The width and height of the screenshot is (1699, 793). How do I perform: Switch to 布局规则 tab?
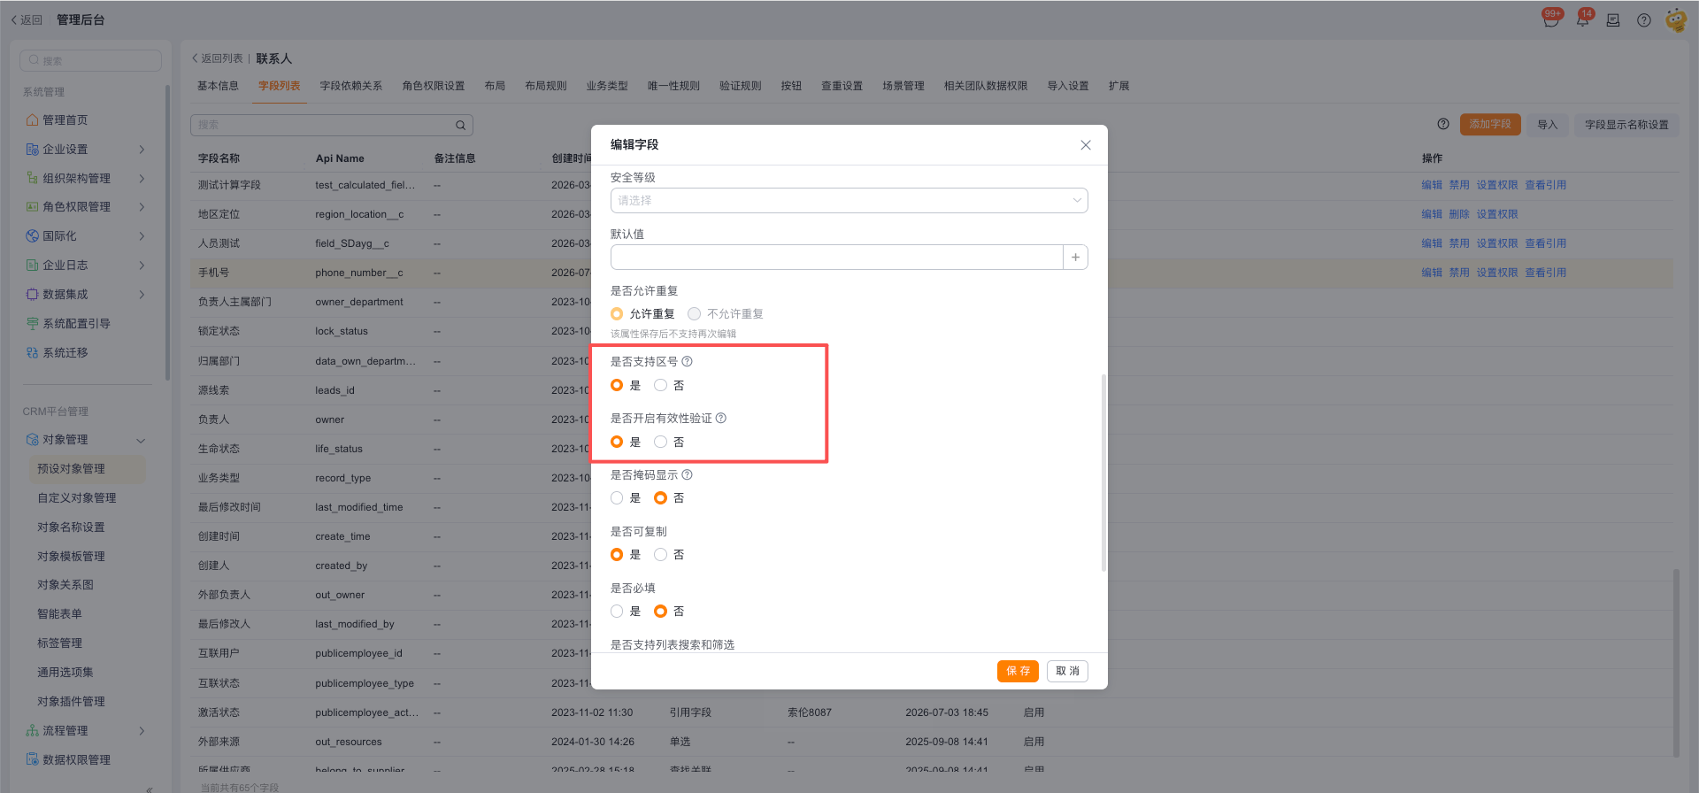tap(546, 86)
